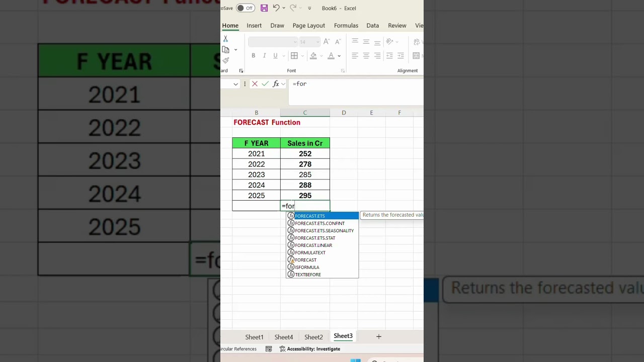
Task: Click the Orientation text angle icon
Action: coord(389,42)
